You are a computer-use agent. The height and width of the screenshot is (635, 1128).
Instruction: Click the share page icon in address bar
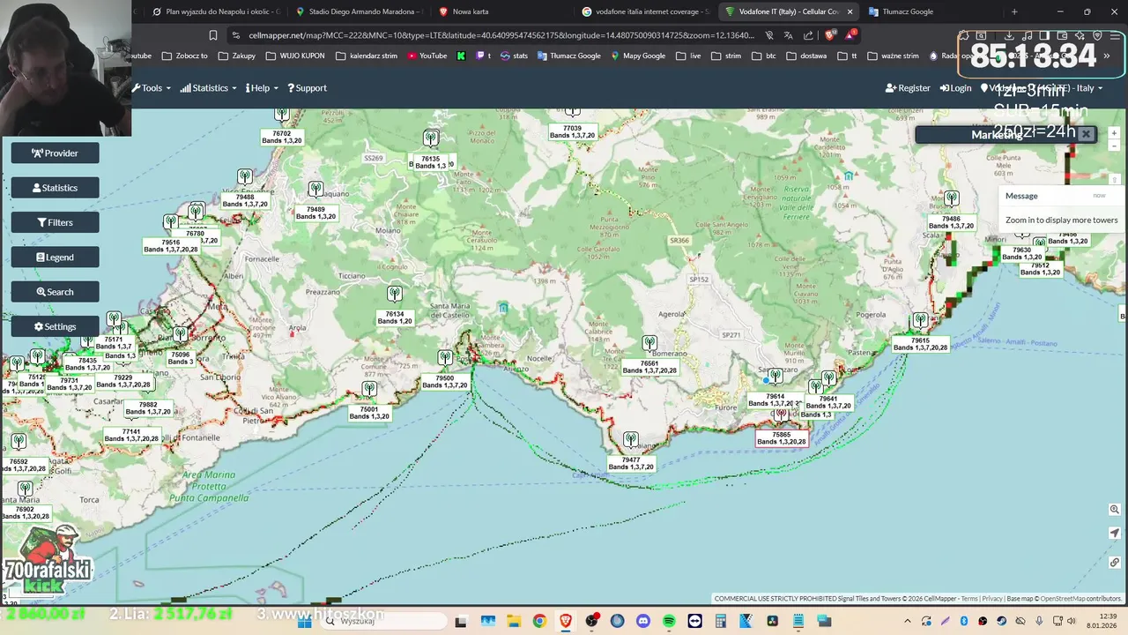pyautogui.click(x=807, y=35)
